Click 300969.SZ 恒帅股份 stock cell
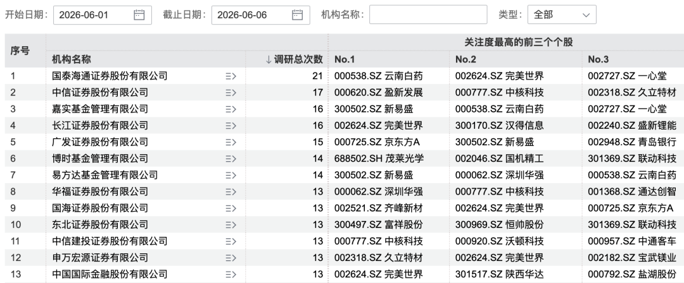684x283 pixels. (x=500, y=225)
